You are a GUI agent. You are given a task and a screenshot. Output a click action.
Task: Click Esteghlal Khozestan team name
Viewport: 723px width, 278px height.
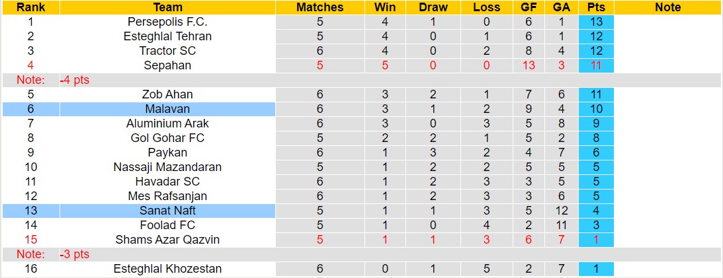click(167, 269)
